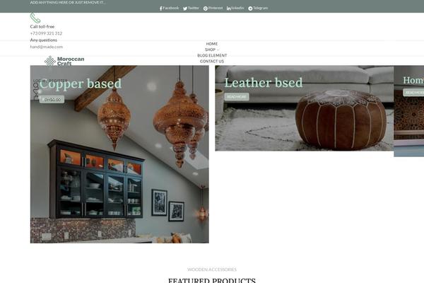Viewport: 424px width, 283px height.
Task: Click the Moroccan Craft logo
Action: point(64,62)
